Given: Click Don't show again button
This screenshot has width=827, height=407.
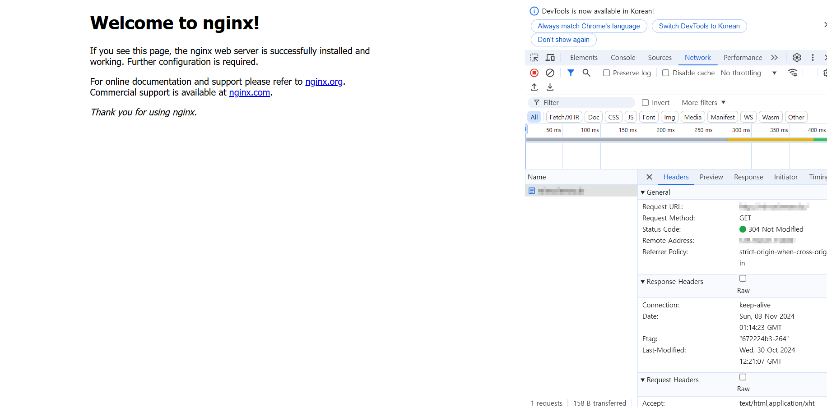Looking at the screenshot, I should click(x=563, y=40).
